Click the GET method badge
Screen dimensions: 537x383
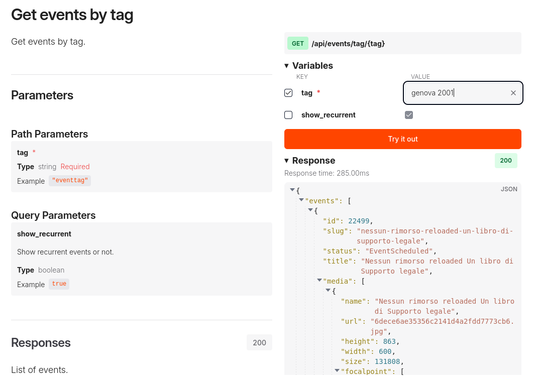pos(297,44)
